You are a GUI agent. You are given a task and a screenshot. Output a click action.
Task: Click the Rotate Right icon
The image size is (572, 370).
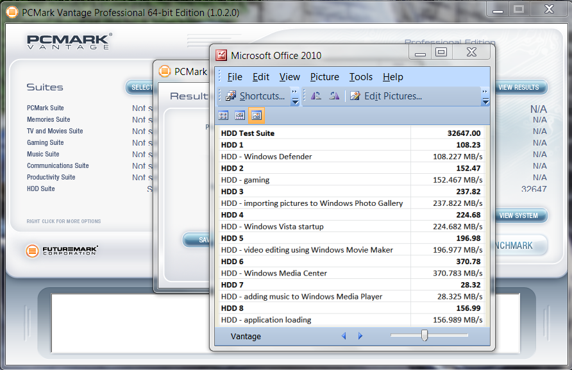click(x=334, y=96)
